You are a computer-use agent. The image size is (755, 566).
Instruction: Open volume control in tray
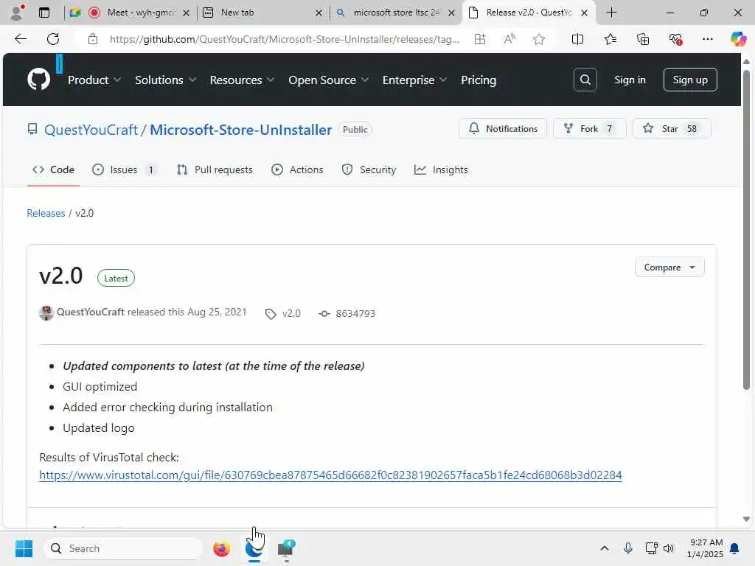pos(669,548)
